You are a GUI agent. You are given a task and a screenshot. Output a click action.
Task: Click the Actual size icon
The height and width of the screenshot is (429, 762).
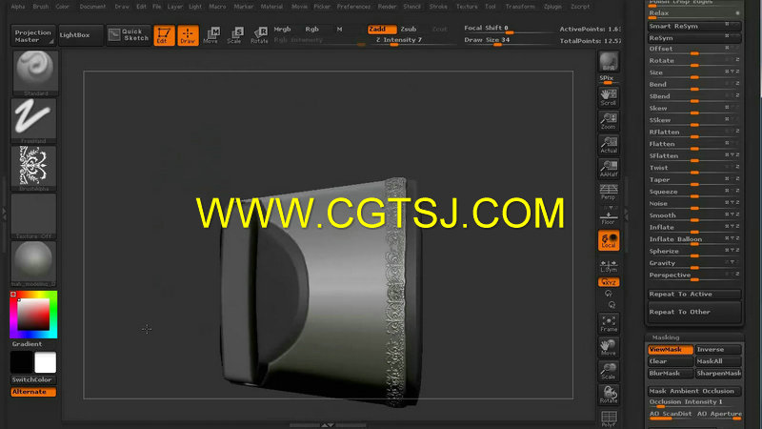pos(609,145)
